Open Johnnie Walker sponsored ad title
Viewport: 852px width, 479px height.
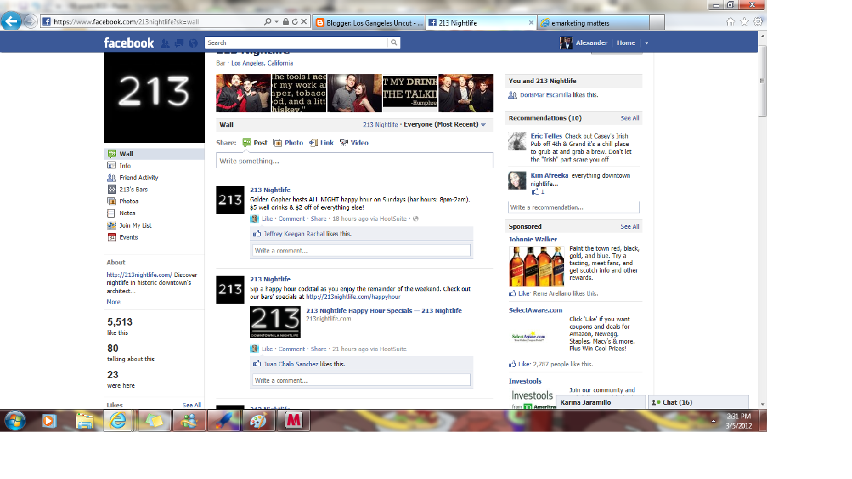click(533, 239)
